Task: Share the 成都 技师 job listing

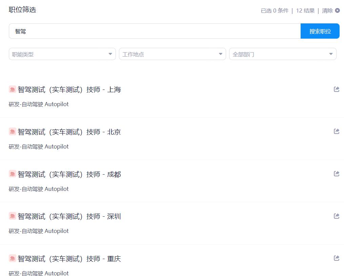Action: [337, 174]
